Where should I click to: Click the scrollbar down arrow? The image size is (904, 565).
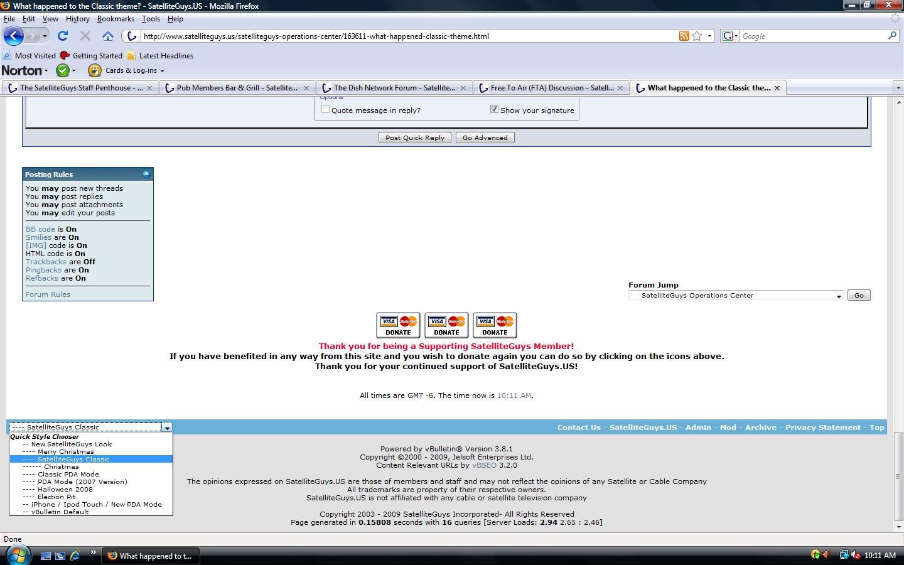click(x=898, y=527)
